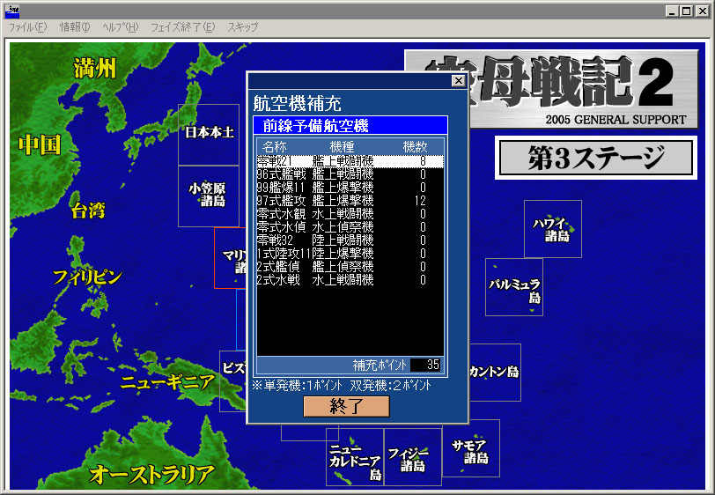
Task: Click the フィリピン map label
Action: (87, 277)
